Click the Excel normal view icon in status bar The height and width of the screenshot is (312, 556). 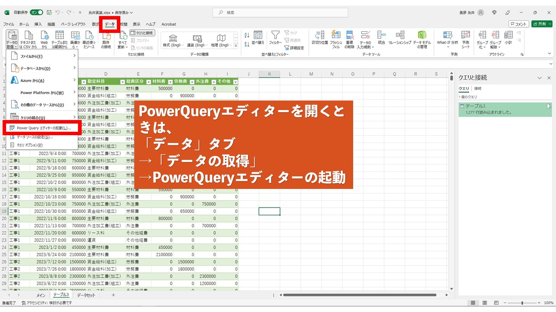tap(473, 302)
